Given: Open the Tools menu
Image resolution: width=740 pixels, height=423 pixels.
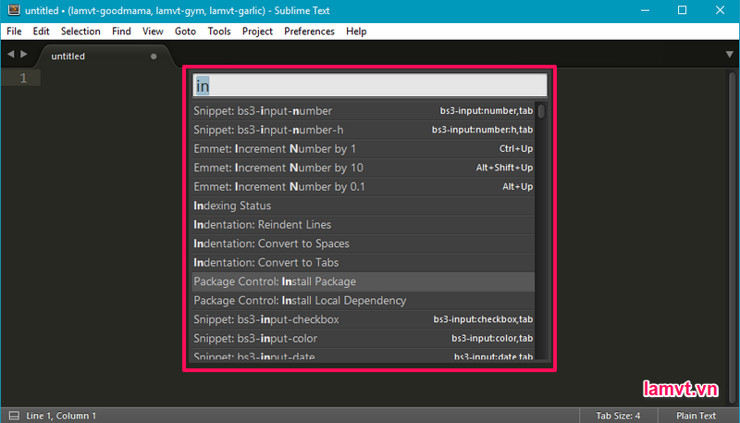Looking at the screenshot, I should click(x=219, y=31).
